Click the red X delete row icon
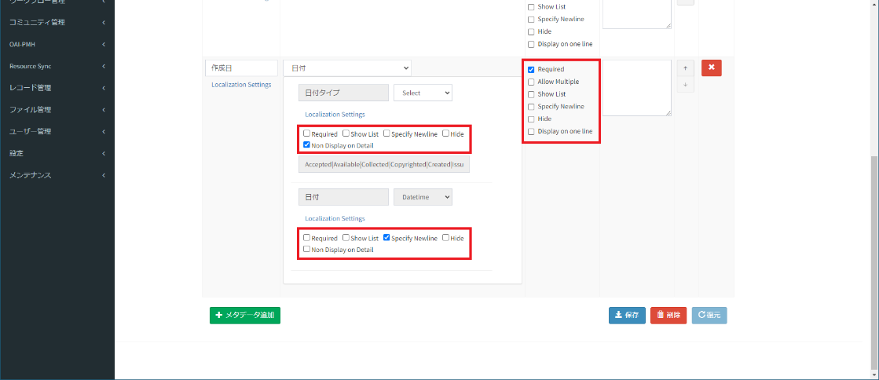The image size is (879, 380). point(711,68)
